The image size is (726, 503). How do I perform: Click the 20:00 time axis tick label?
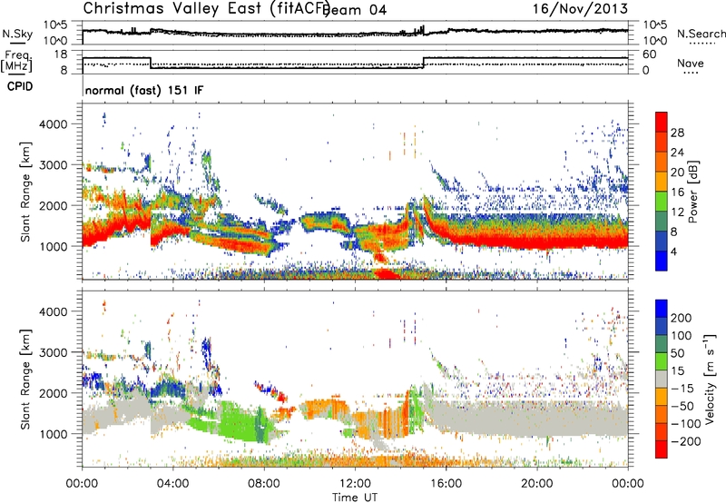[x=536, y=484]
